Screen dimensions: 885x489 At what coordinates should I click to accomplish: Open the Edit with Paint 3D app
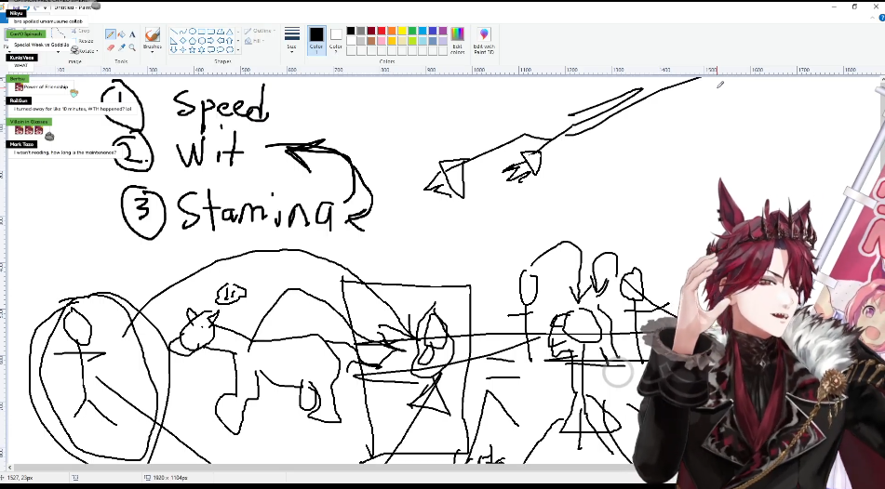tap(484, 41)
